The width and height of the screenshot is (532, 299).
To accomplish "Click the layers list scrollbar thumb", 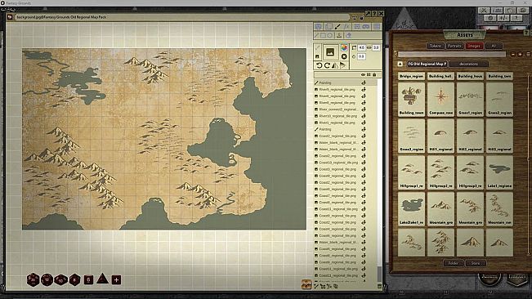I will [x=379, y=273].
